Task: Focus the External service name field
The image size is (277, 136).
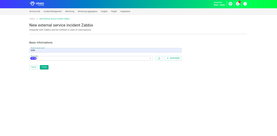Action: click(x=105, y=50)
